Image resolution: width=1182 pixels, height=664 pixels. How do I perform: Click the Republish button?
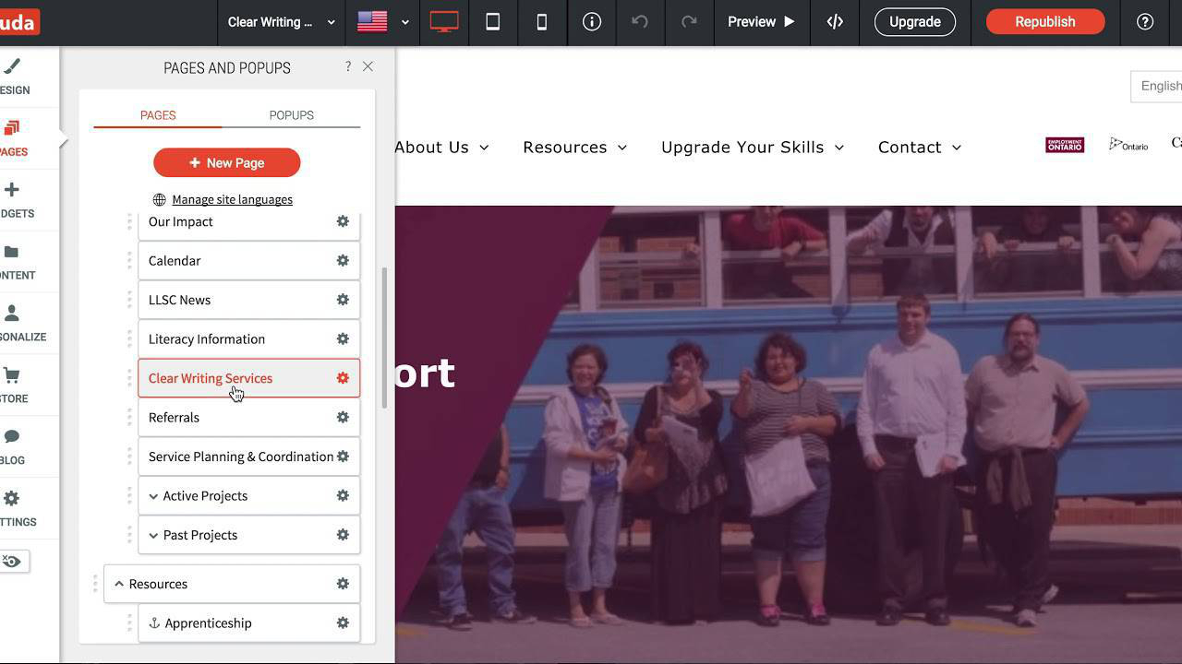coord(1044,22)
